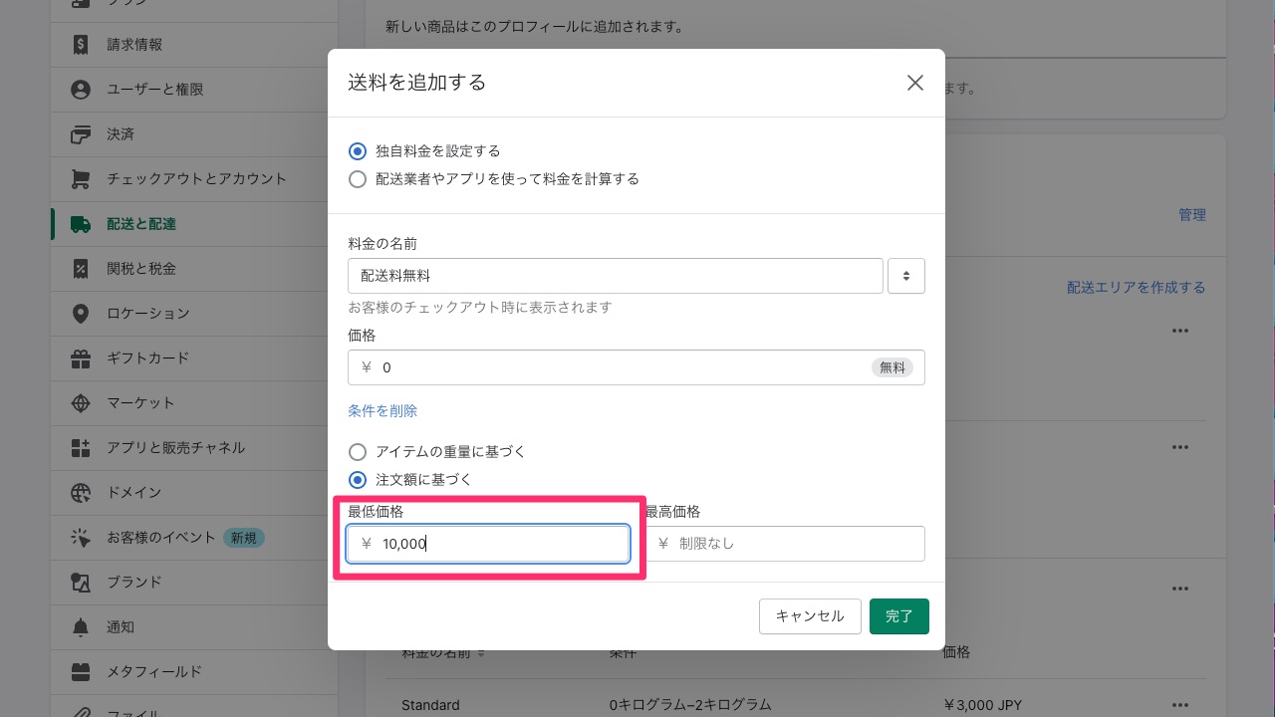
Task: Close the 送料を追加する dialog with X
Action: [x=915, y=83]
